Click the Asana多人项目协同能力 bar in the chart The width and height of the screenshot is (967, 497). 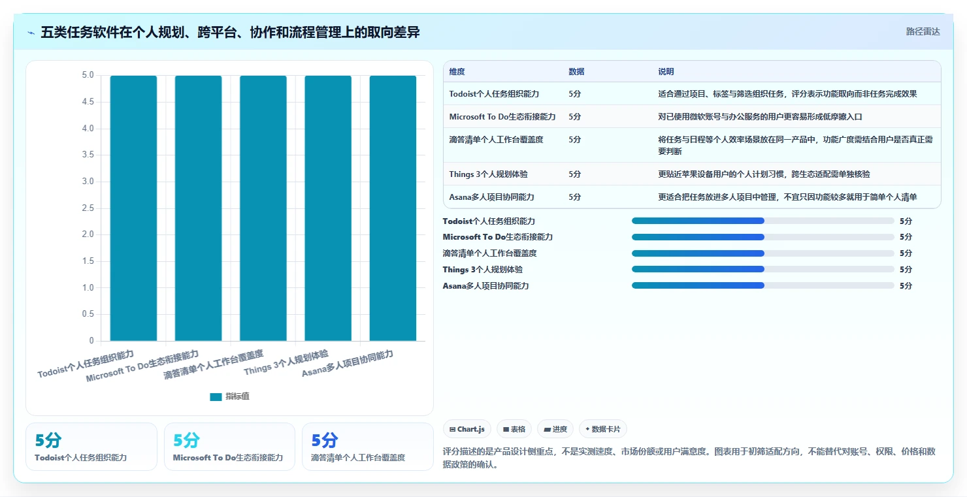pos(393,208)
